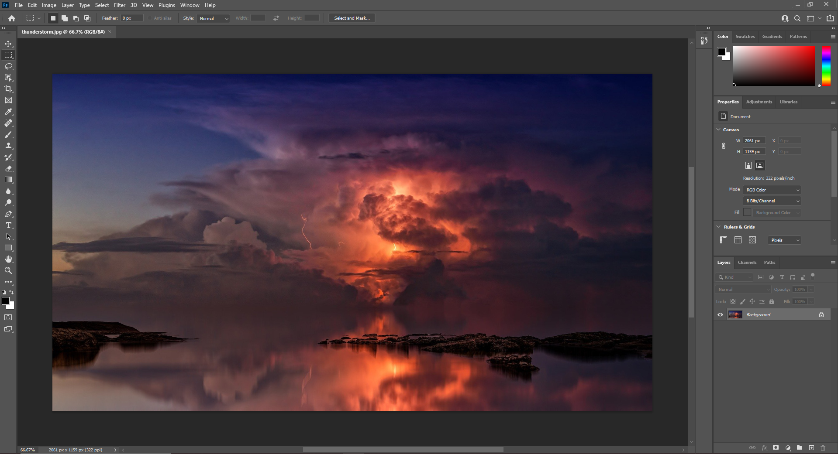Open the layer blend mode Normal dropdown
Image resolution: width=838 pixels, height=454 pixels.
click(744, 289)
